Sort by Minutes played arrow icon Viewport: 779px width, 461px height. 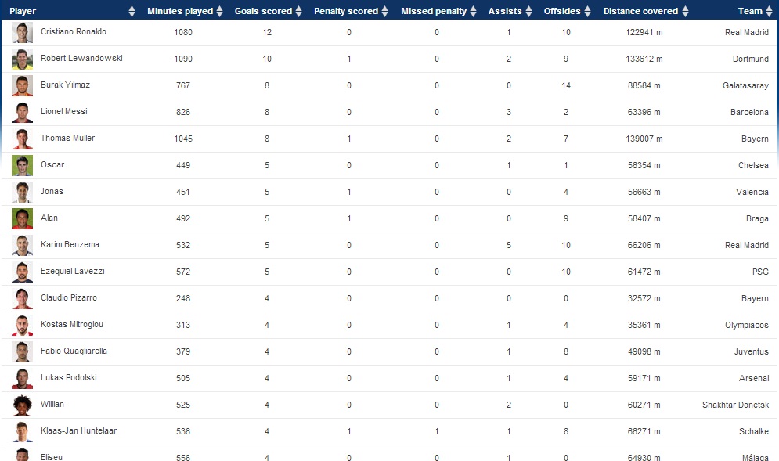219,11
